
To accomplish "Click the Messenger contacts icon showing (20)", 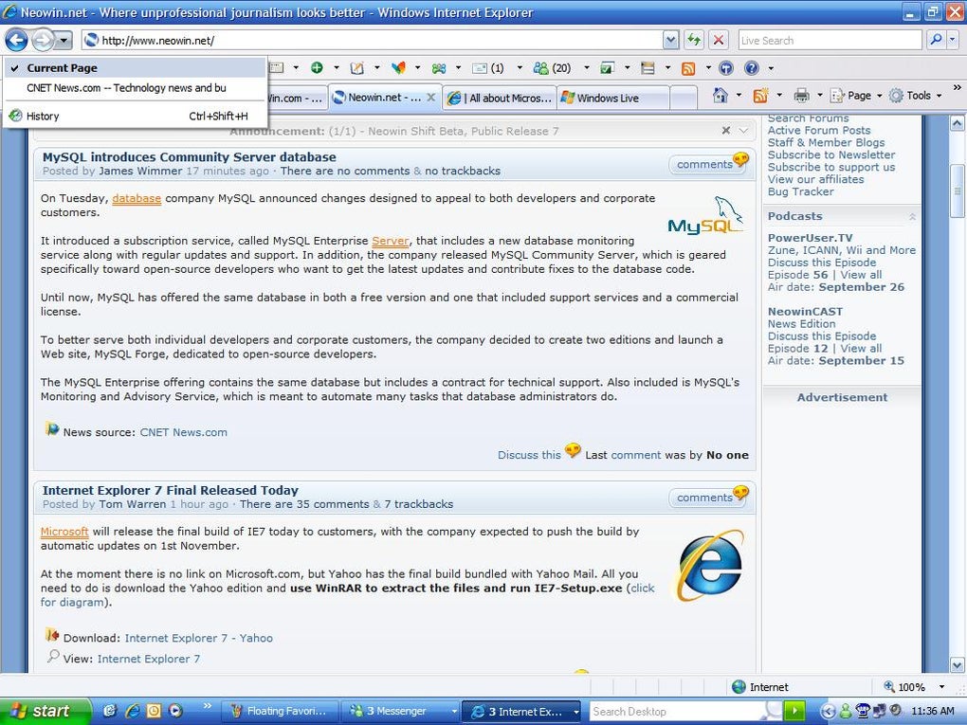I will 552,68.
